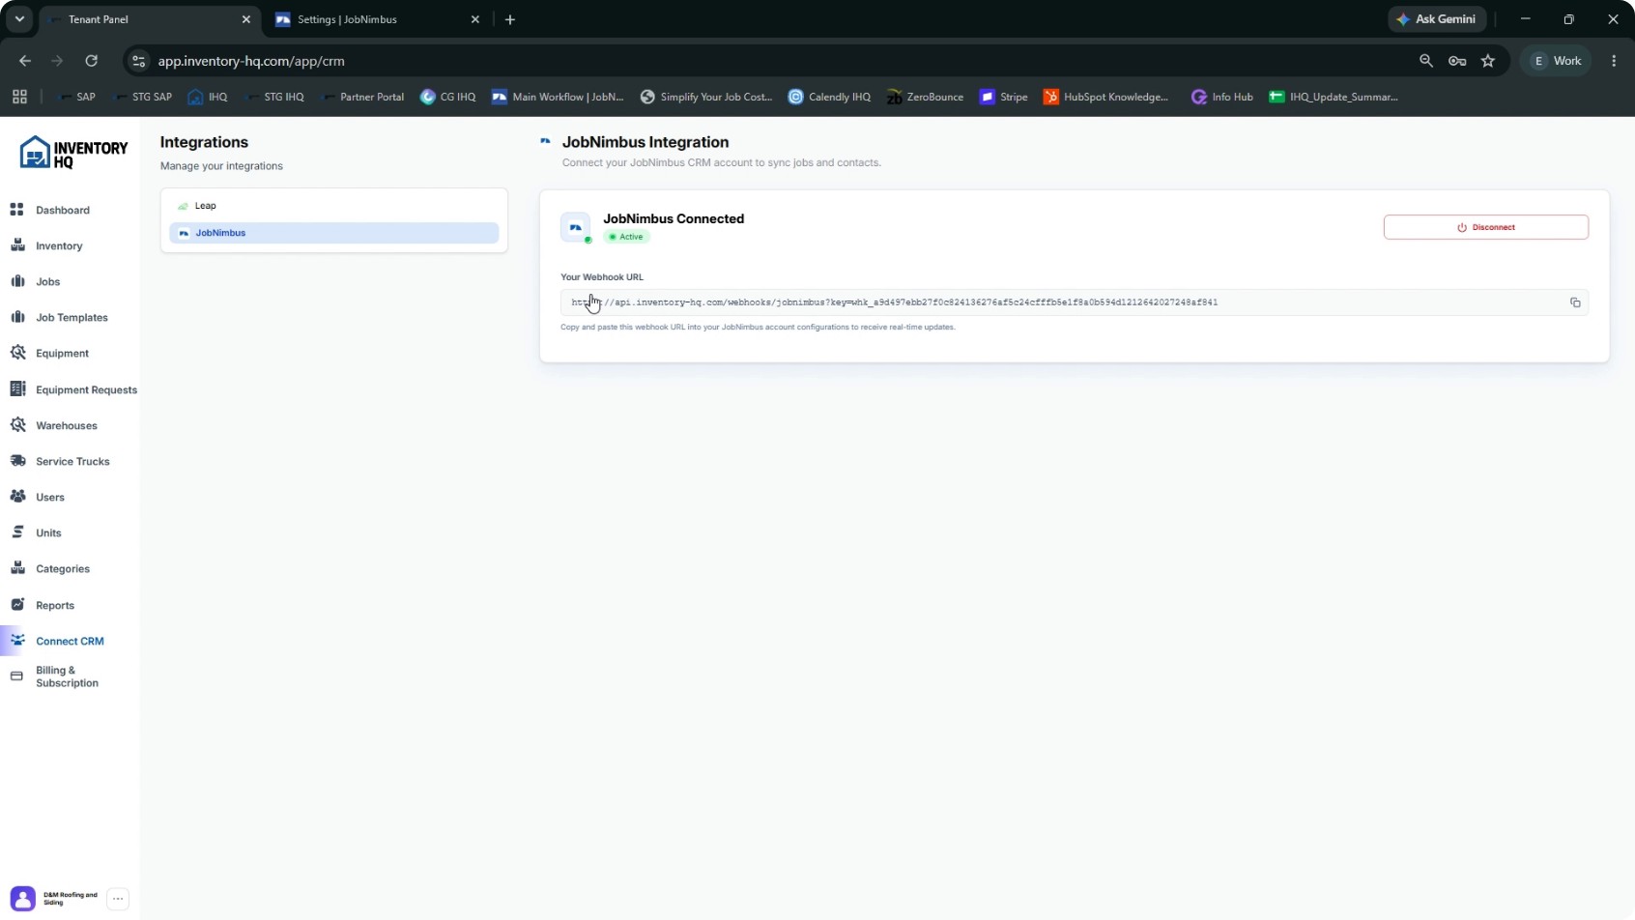
Task: Click the Warehouses sidebar icon
Action: pos(17,425)
